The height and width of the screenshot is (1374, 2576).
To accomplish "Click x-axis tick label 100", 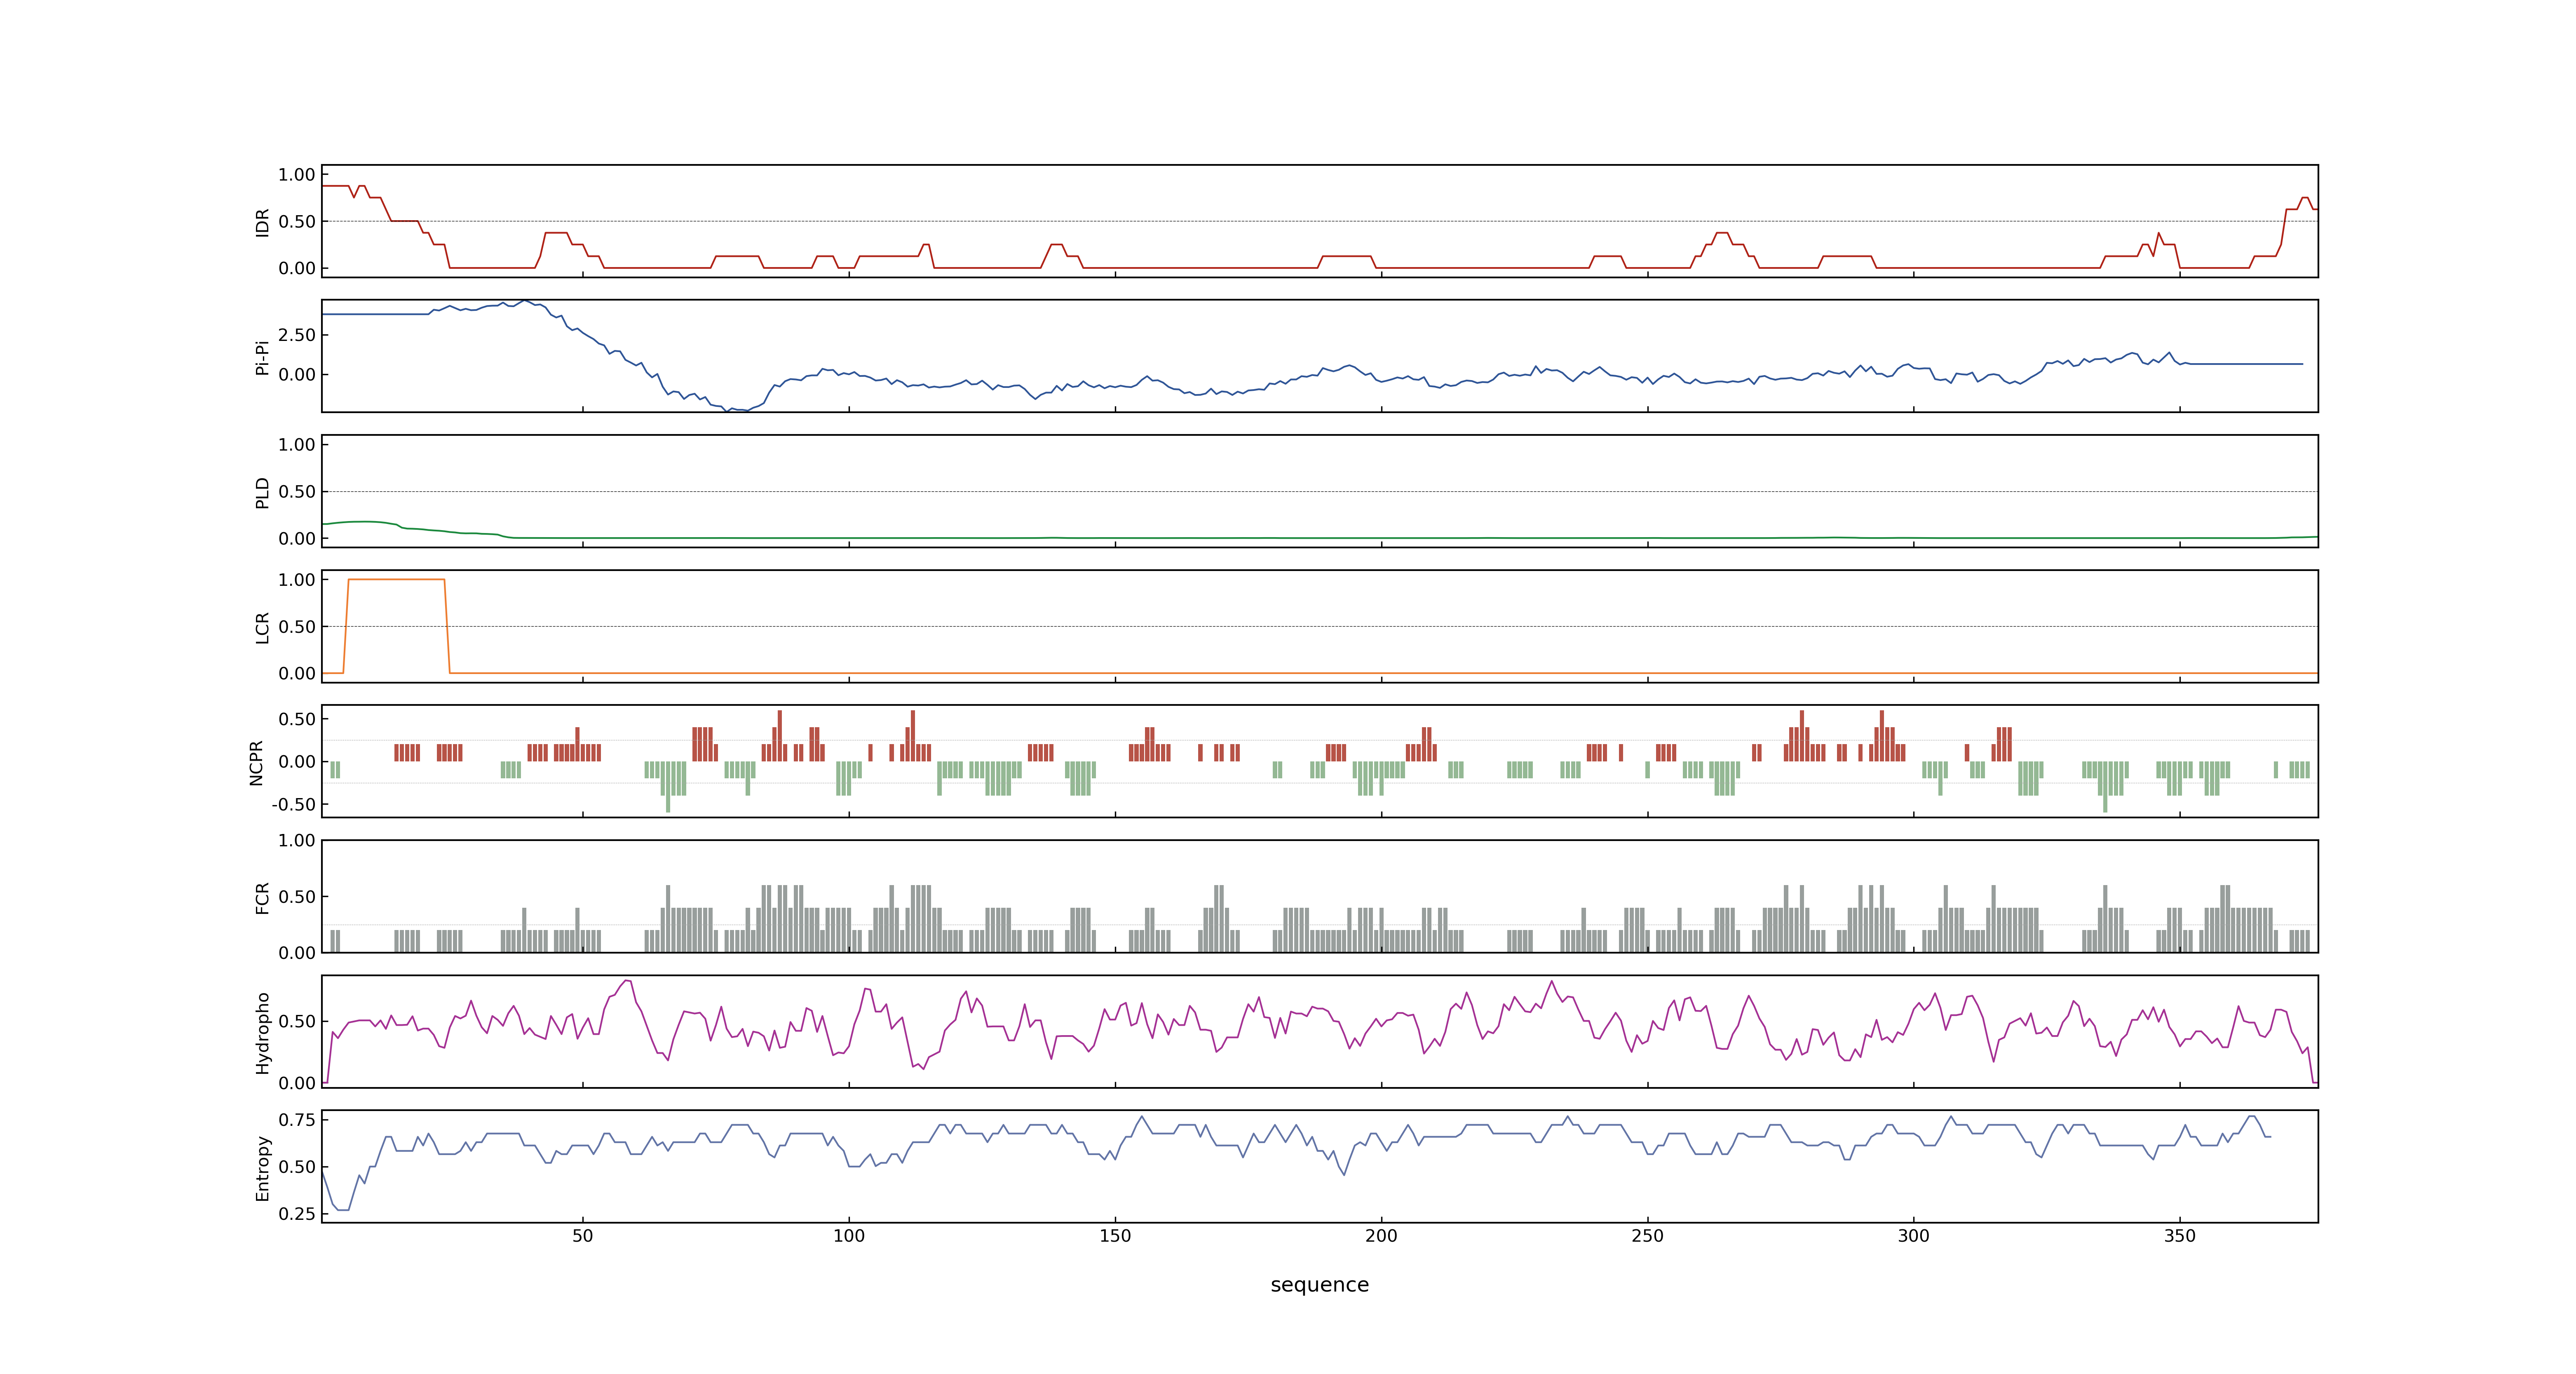I will click(x=849, y=1236).
